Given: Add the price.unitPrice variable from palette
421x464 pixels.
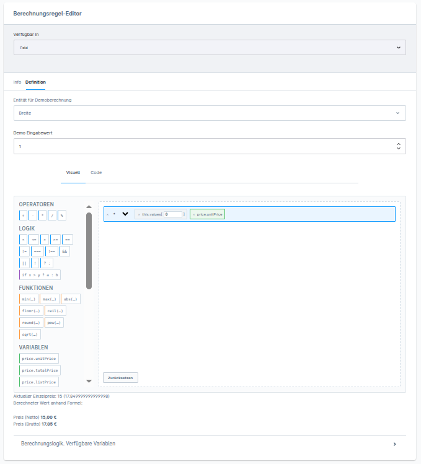Looking at the screenshot, I should (39, 358).
